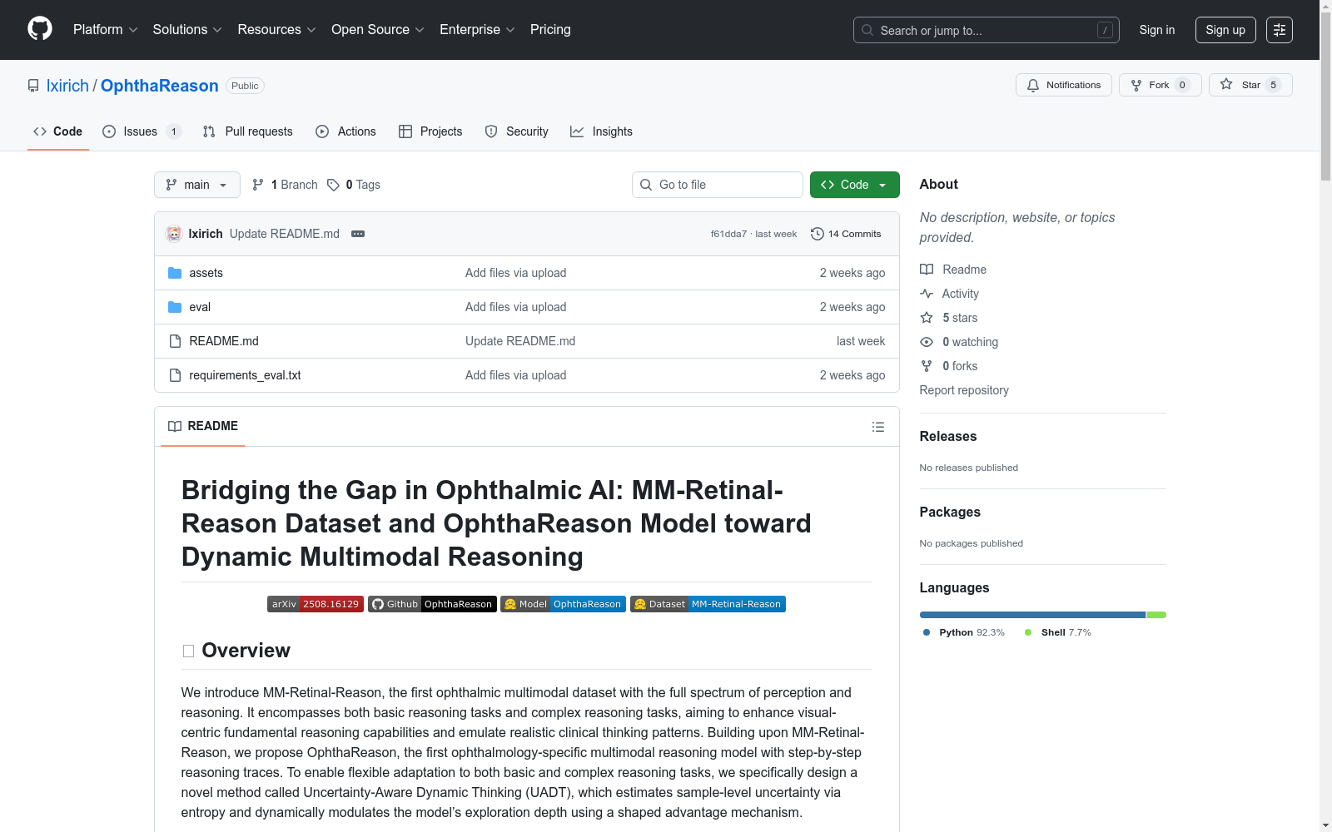Expand the Platform menu

click(x=105, y=30)
